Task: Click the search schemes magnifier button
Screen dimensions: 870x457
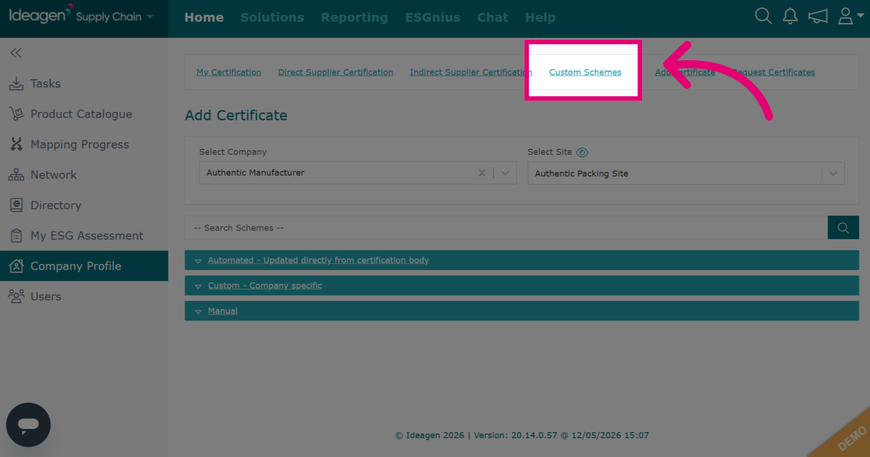Action: (x=843, y=228)
